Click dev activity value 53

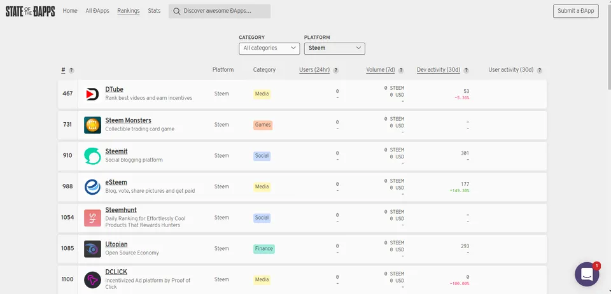[466, 91]
